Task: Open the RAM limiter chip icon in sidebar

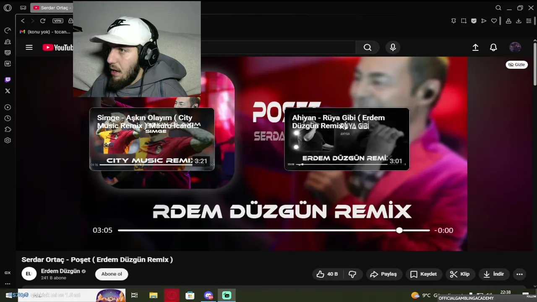Action: coord(8,64)
